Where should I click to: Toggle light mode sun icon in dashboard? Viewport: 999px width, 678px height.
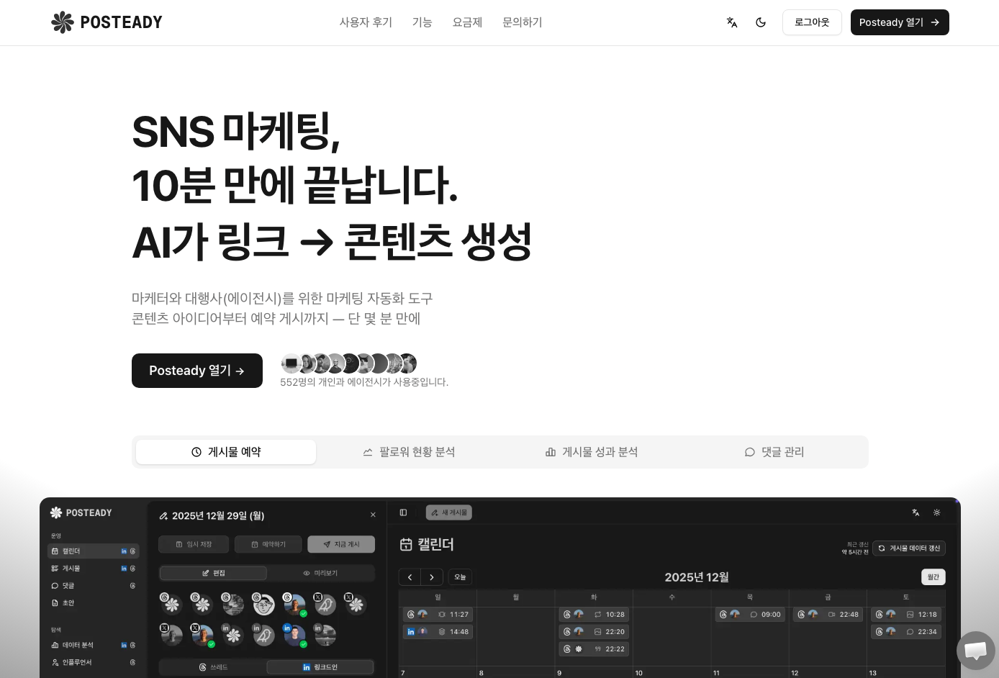tap(936, 512)
